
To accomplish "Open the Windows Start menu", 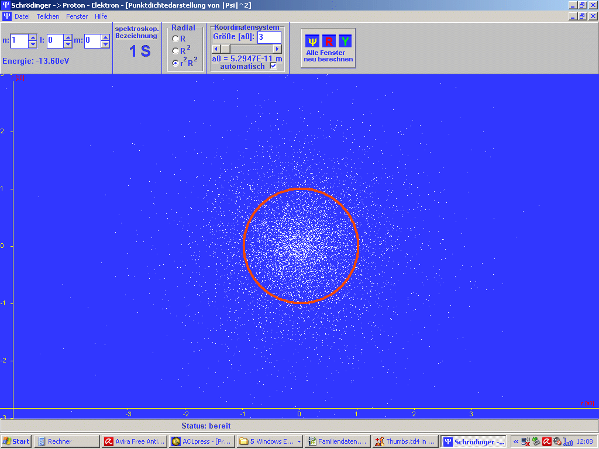I will (16, 441).
